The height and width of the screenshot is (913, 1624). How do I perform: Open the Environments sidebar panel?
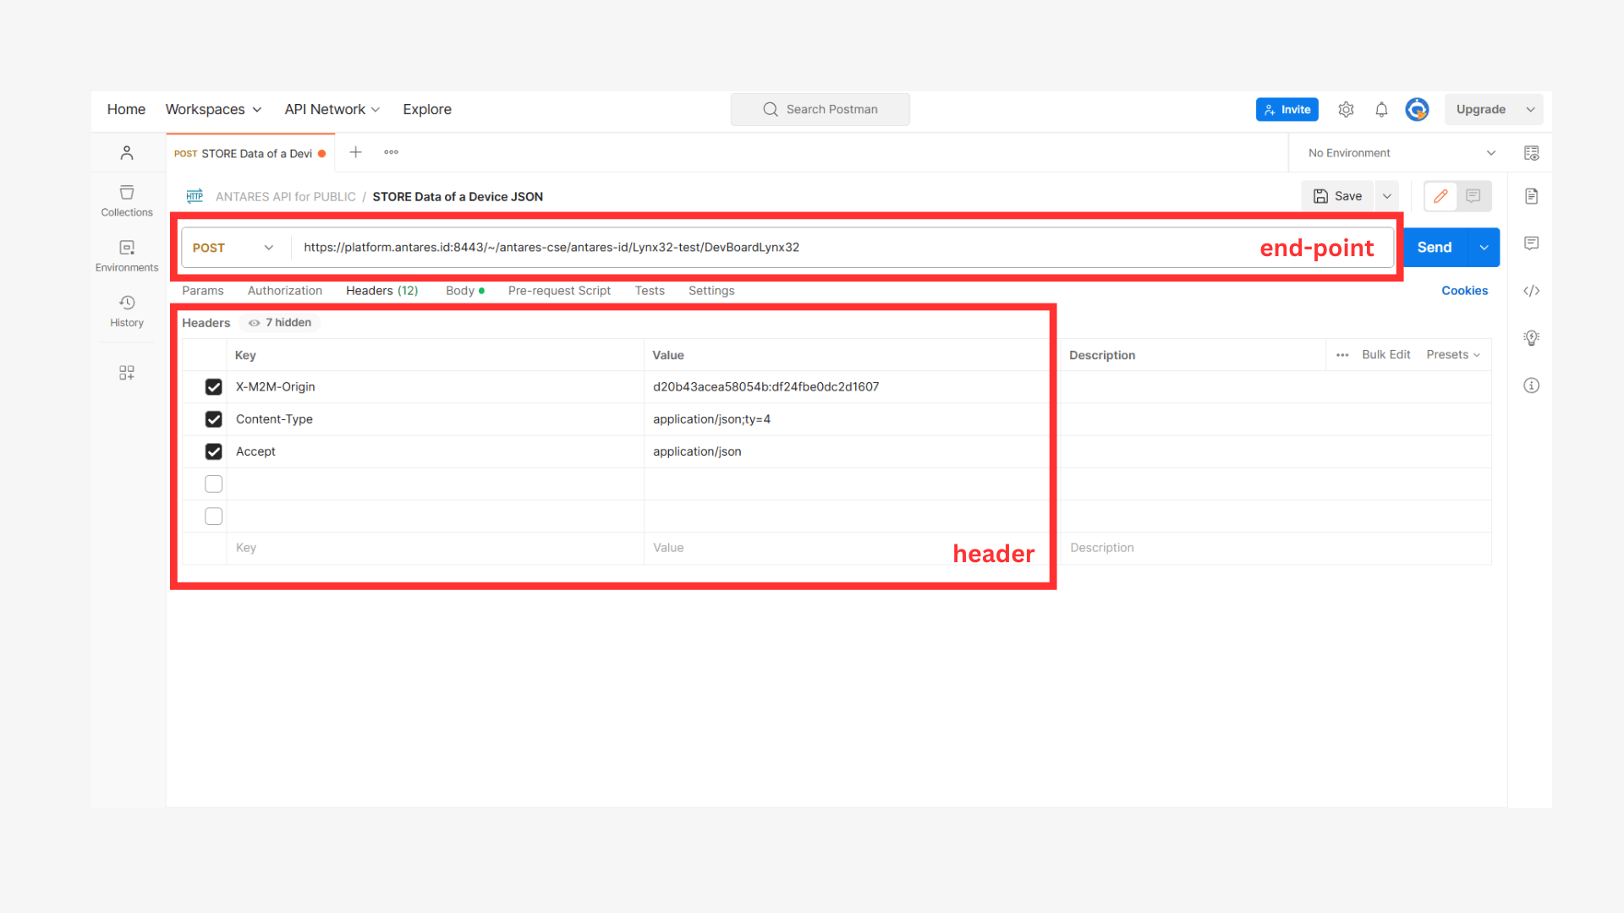pos(127,256)
